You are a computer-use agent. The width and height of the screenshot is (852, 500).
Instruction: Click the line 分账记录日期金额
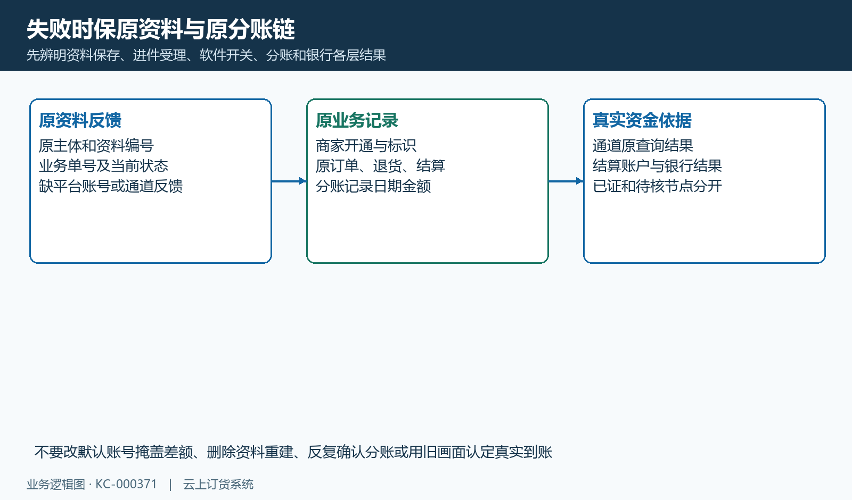[373, 186]
